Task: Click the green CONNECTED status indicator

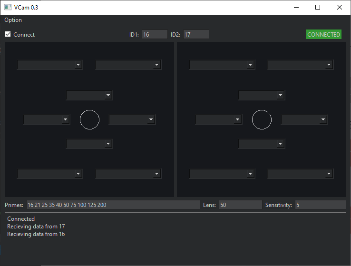Action: (323, 34)
